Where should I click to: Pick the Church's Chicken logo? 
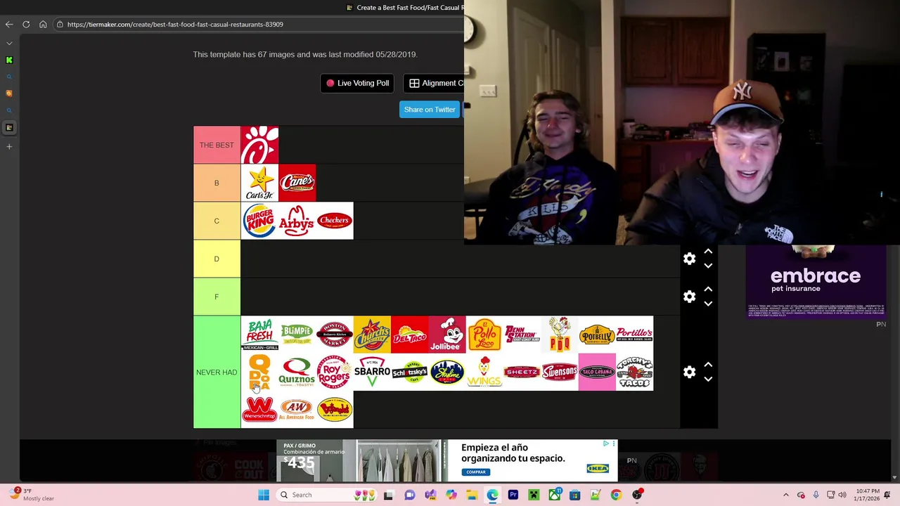[372, 335]
